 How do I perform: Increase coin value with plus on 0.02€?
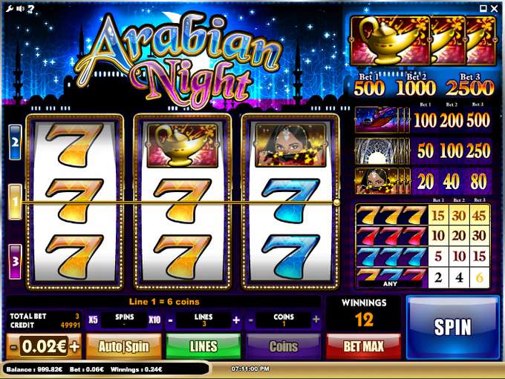[74, 346]
